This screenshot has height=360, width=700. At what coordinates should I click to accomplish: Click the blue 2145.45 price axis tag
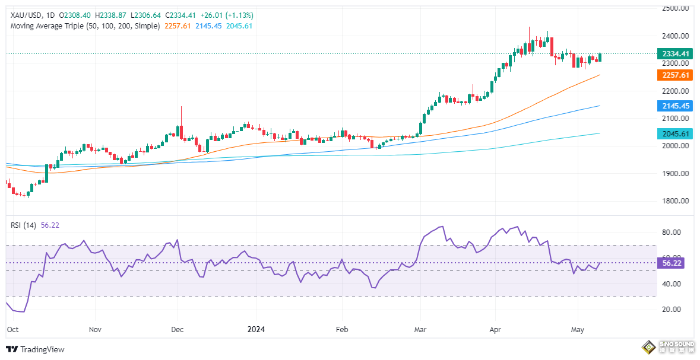676,106
